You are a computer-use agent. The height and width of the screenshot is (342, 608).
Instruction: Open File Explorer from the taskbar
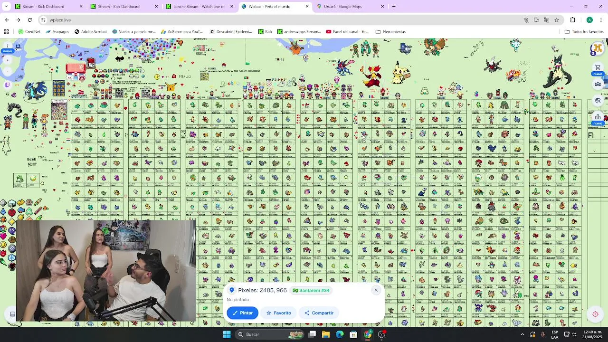(326, 334)
